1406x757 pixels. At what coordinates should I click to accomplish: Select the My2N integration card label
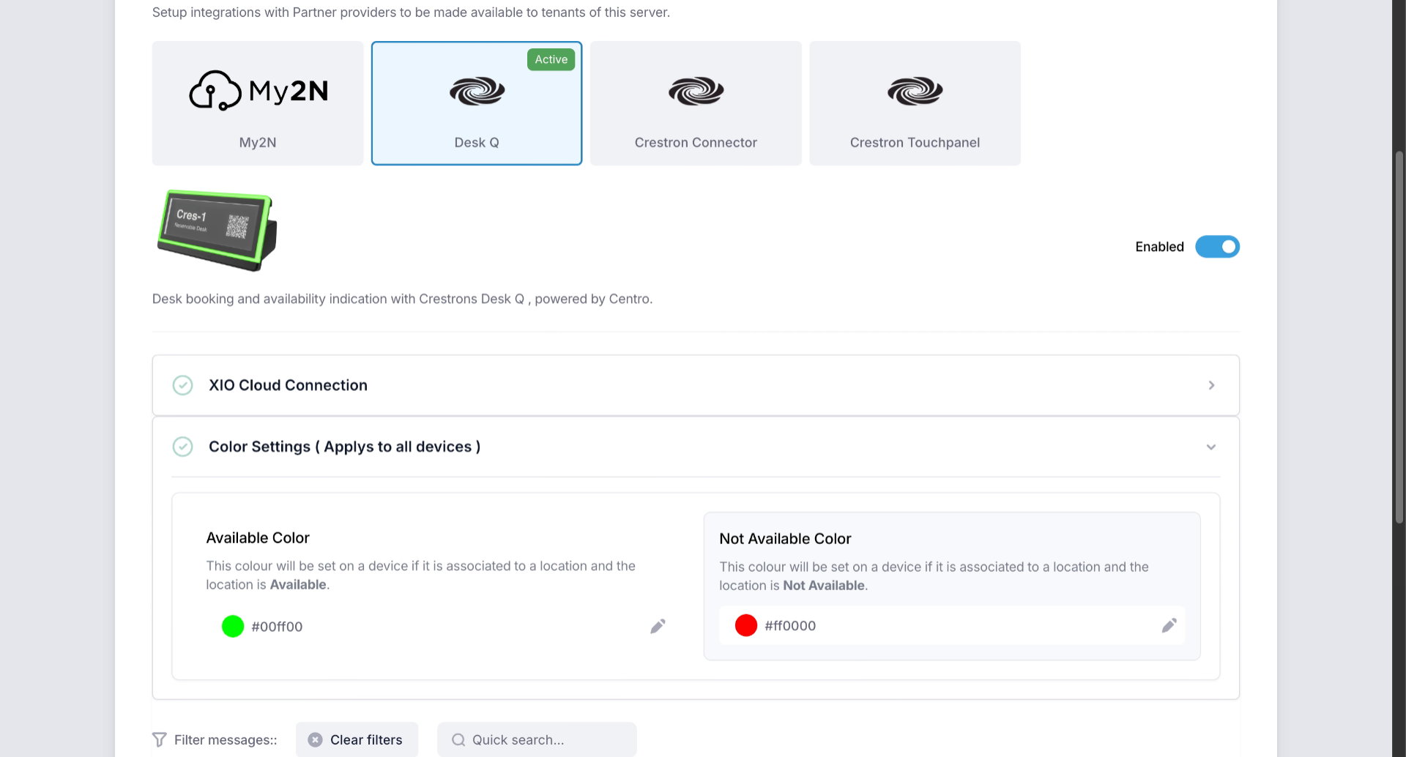coord(258,143)
